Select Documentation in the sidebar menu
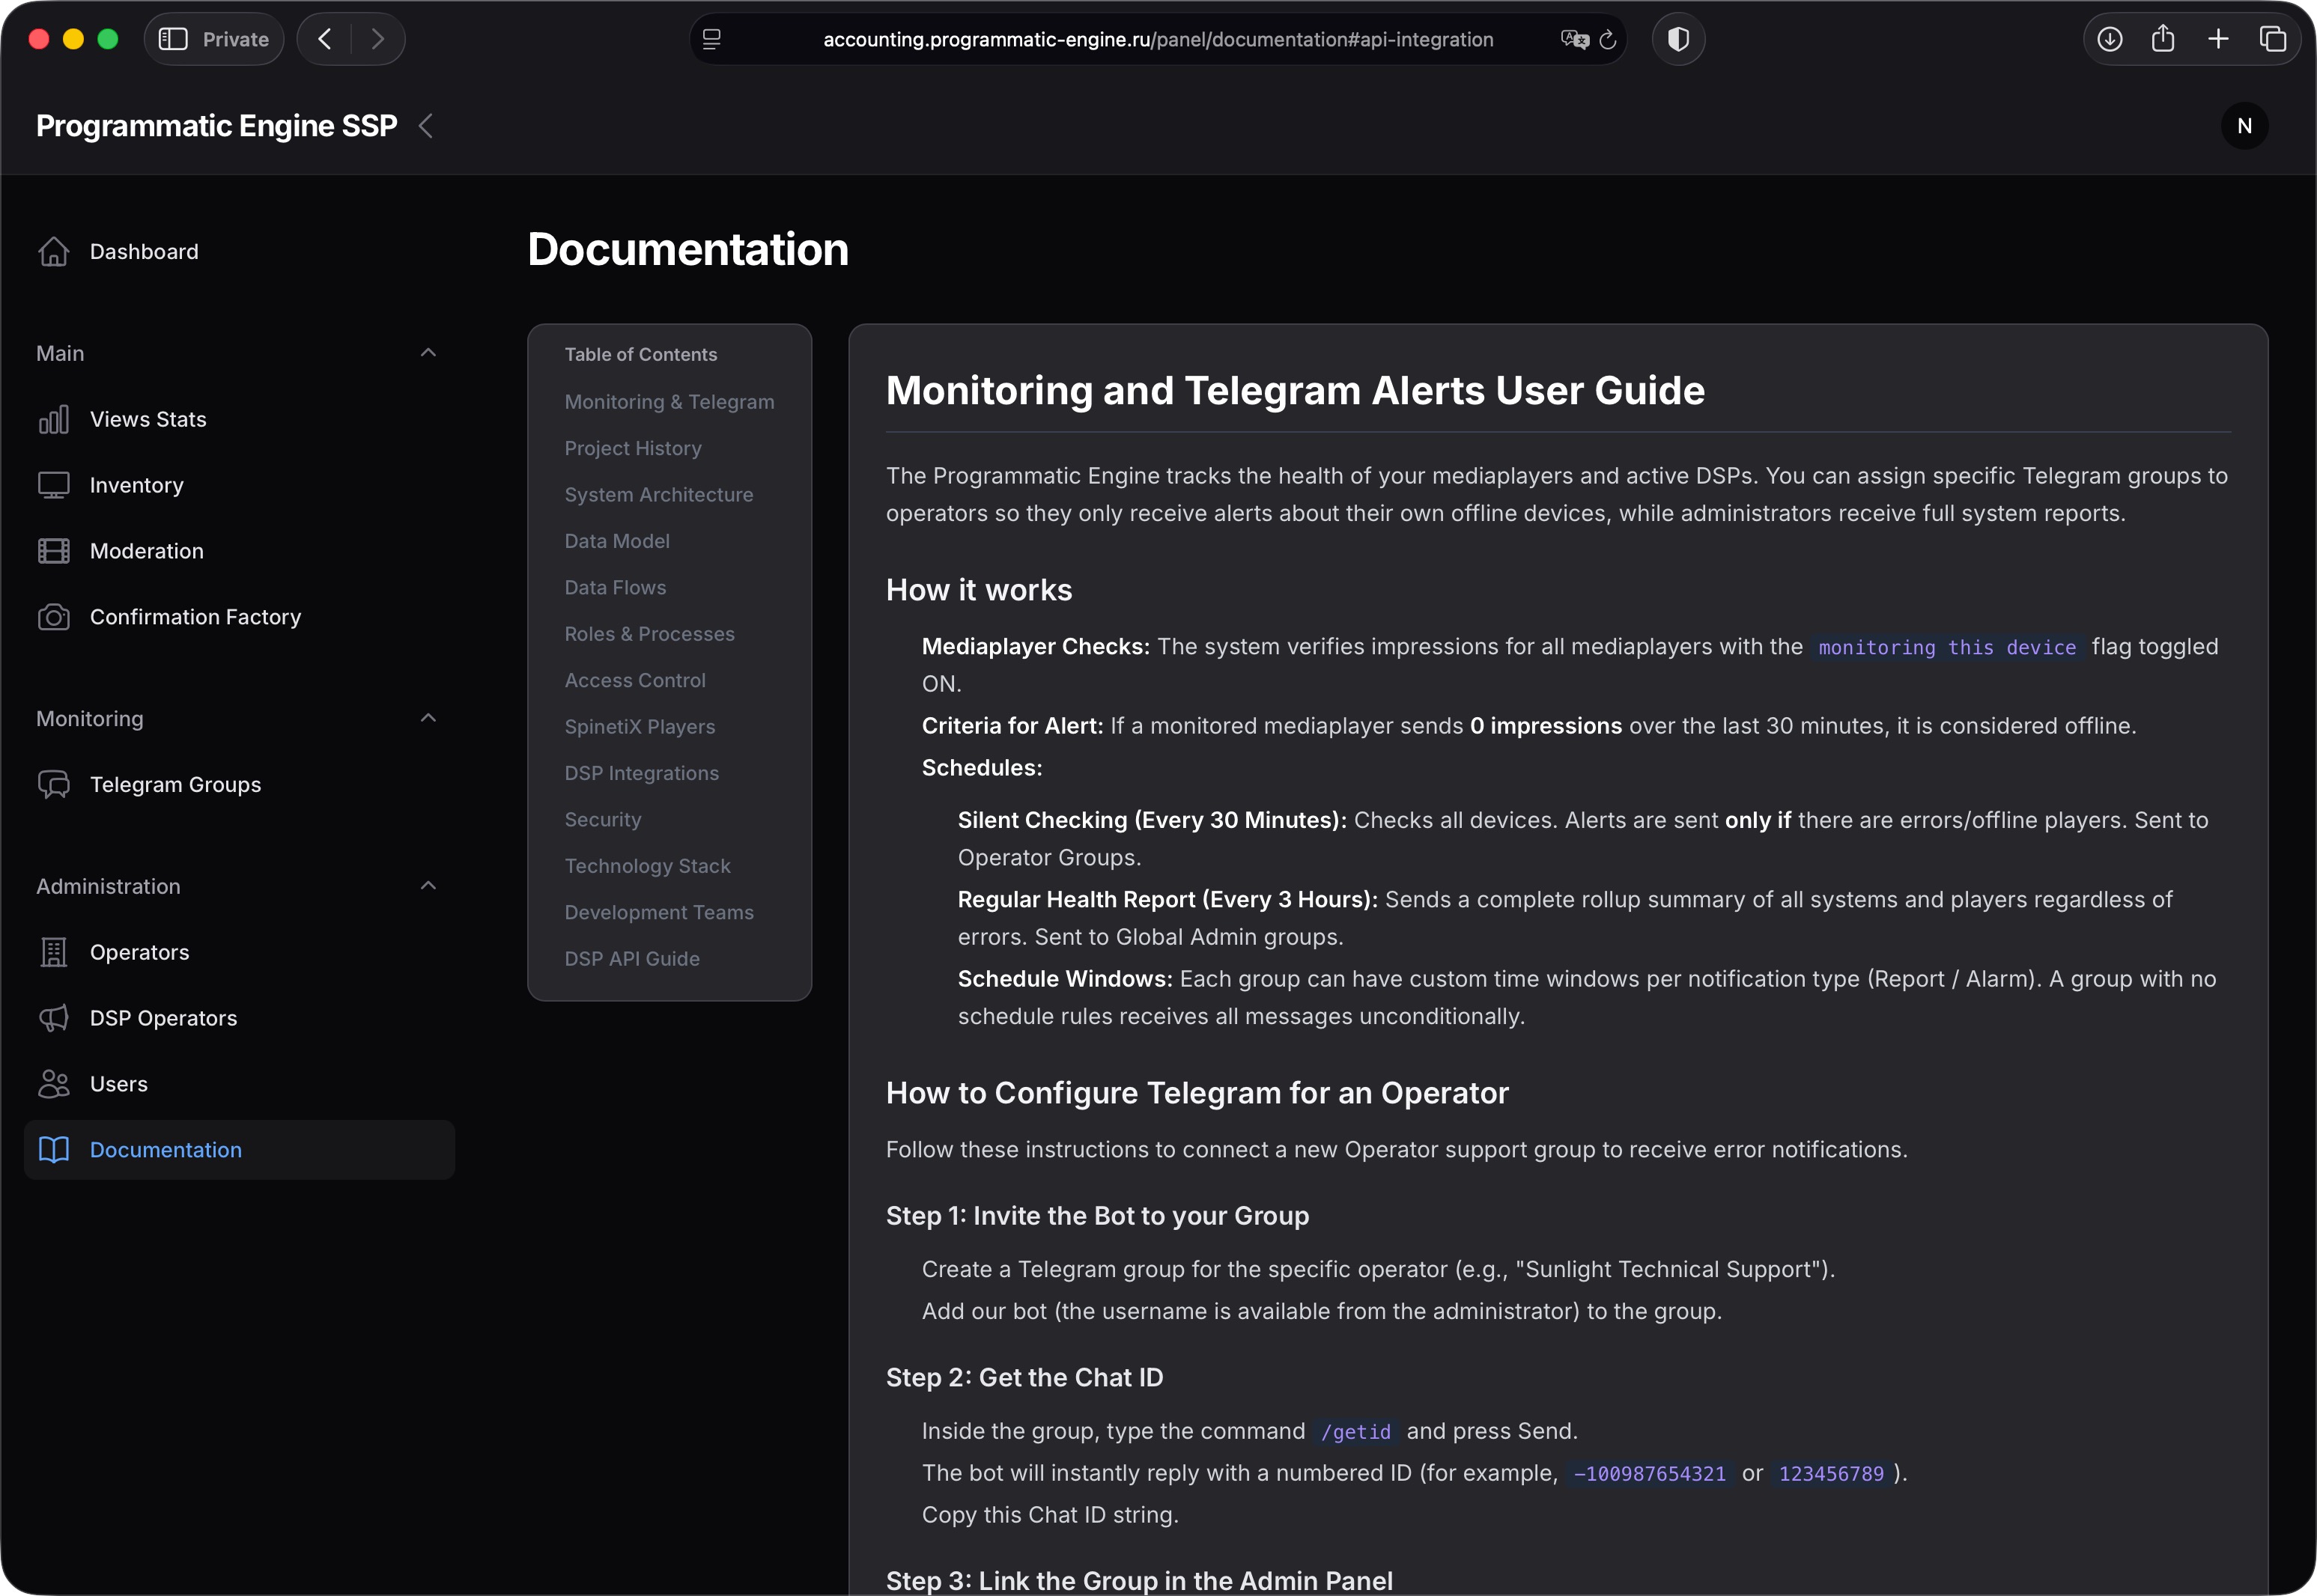This screenshot has height=1596, width=2317. [x=165, y=1150]
